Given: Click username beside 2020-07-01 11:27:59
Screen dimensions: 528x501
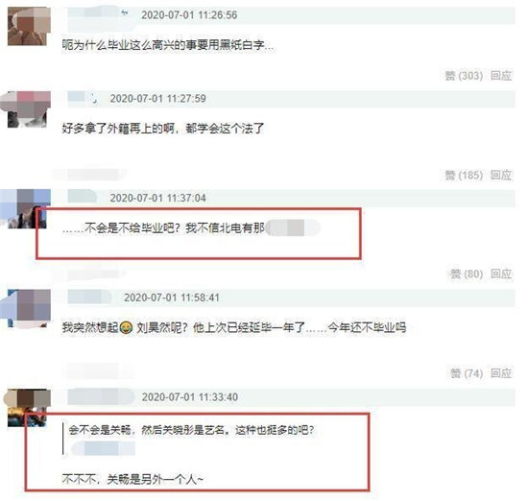Looking at the screenshot, I should click(x=83, y=98).
